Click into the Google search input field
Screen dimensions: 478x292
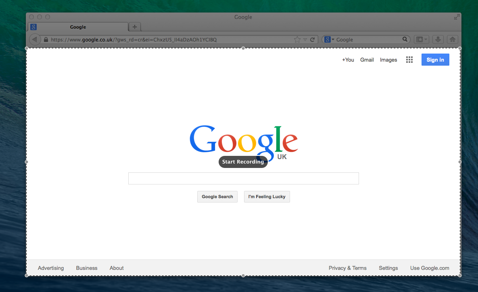tap(243, 178)
